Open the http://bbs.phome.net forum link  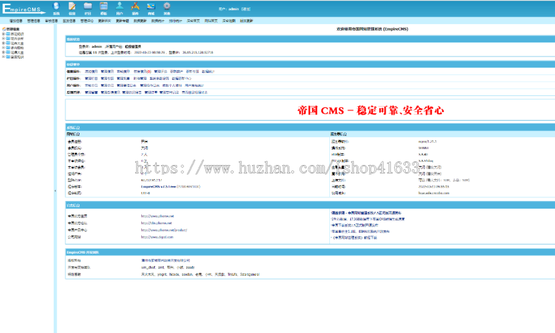pyautogui.click(x=157, y=223)
